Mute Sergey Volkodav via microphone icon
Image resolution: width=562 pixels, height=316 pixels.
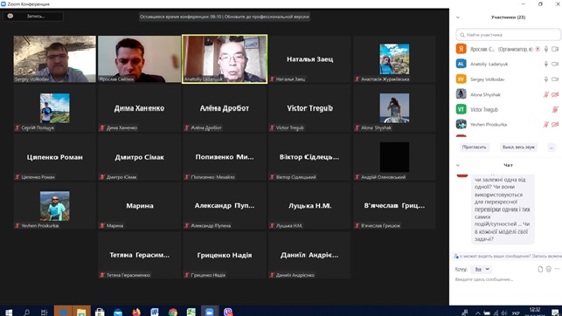(x=546, y=79)
